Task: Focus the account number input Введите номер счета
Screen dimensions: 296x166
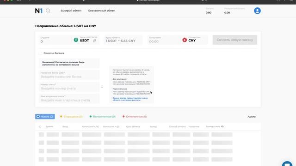Action: (x=69, y=87)
